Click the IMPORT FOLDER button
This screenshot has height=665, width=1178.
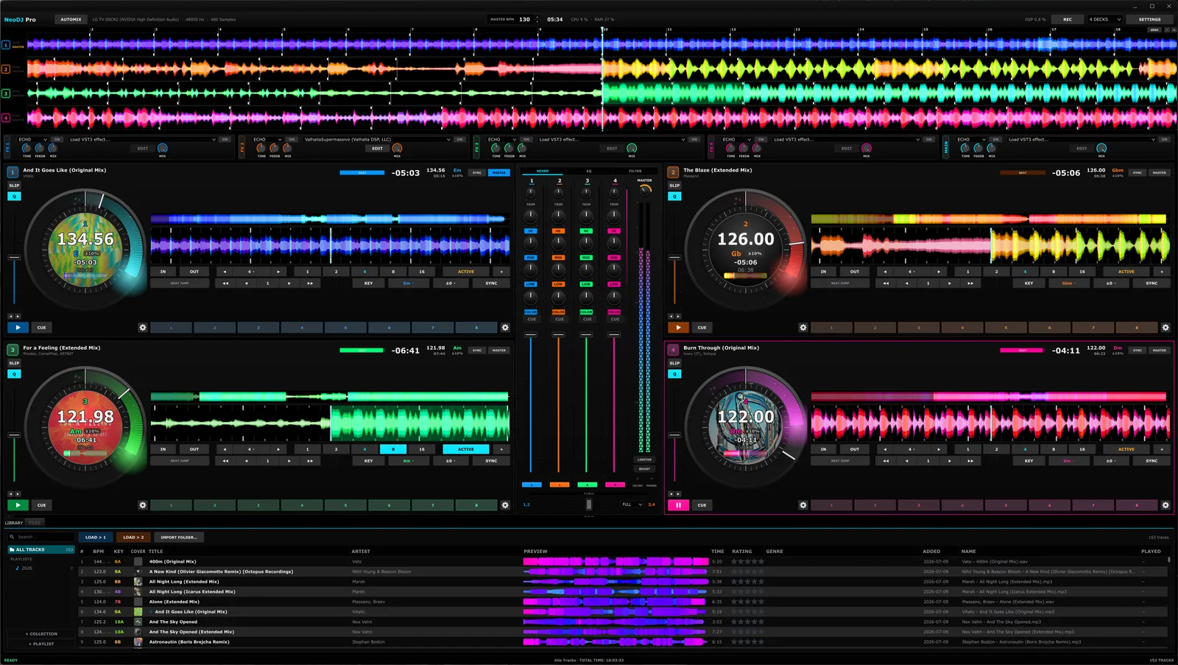point(179,538)
